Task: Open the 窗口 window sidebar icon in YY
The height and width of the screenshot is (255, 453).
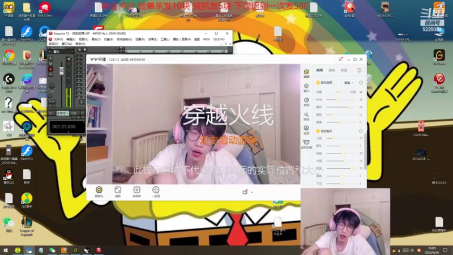Action: coord(306,88)
